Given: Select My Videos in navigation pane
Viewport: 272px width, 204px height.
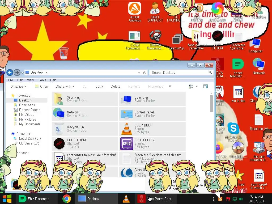Looking at the screenshot, I should pyautogui.click(x=27, y=114).
